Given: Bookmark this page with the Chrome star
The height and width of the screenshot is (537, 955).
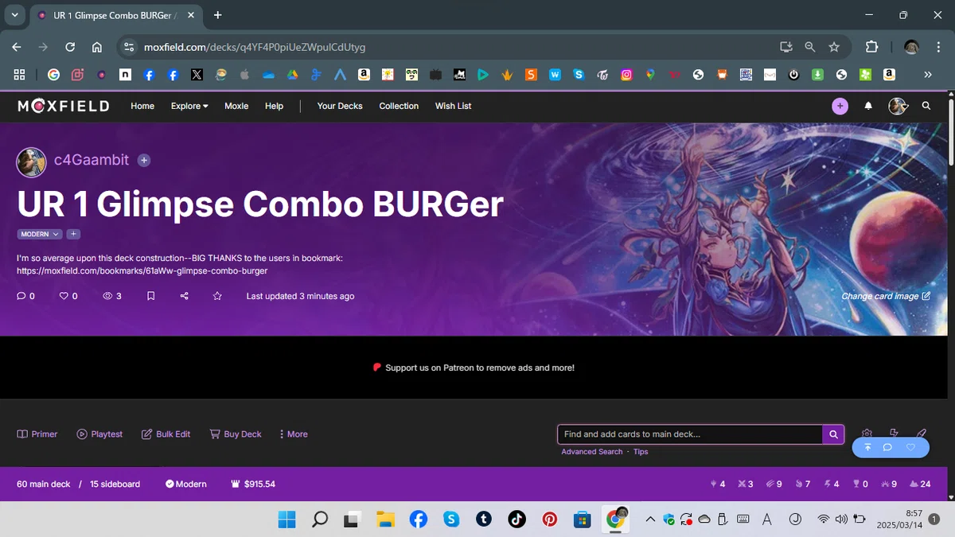Looking at the screenshot, I should 834,47.
